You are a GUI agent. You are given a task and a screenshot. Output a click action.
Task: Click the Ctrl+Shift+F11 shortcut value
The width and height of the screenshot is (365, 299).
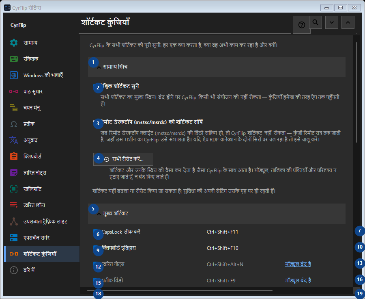[222, 232]
